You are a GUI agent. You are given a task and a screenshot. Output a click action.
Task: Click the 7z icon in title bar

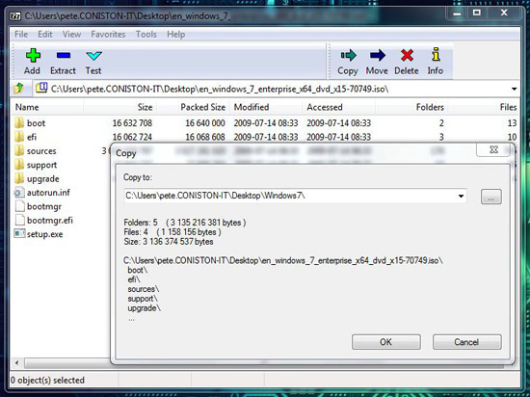[15, 15]
